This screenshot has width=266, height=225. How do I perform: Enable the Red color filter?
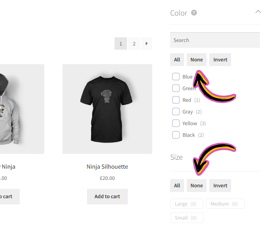[176, 100]
